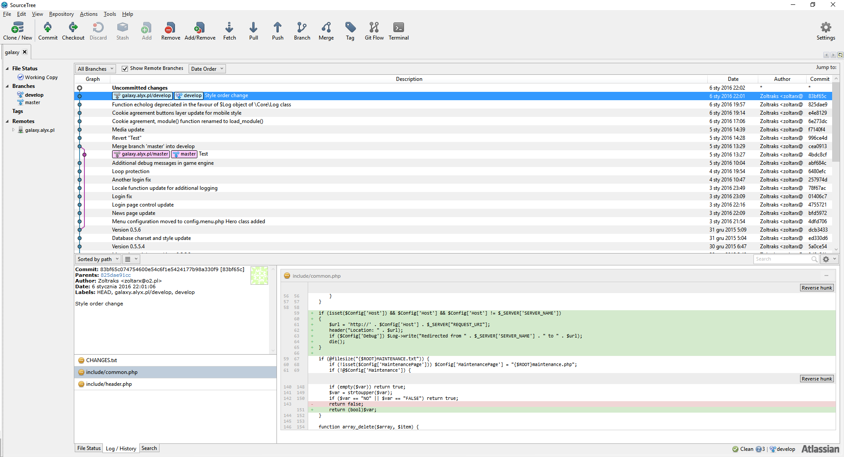Click the first Reverse hunk button
This screenshot has height=457, width=844.
click(816, 288)
